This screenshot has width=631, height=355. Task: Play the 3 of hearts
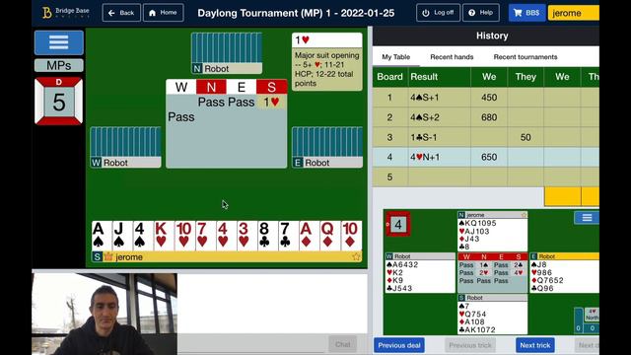click(x=247, y=236)
